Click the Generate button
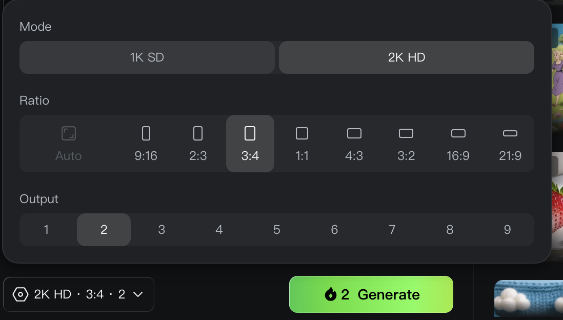This screenshot has height=320, width=563. 371,294
